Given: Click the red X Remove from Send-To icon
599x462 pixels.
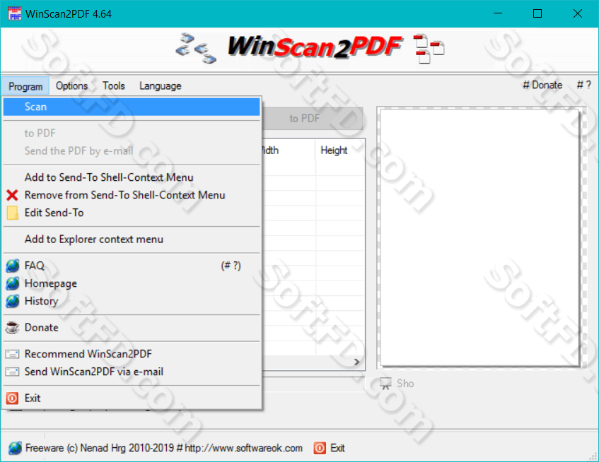Looking at the screenshot, I should click(x=12, y=196).
